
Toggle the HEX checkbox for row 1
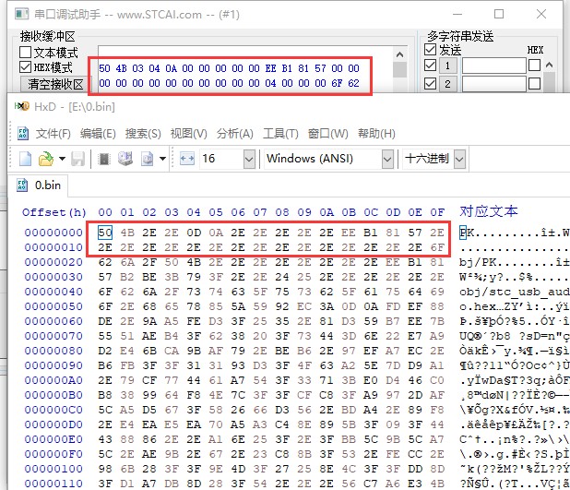coord(534,66)
